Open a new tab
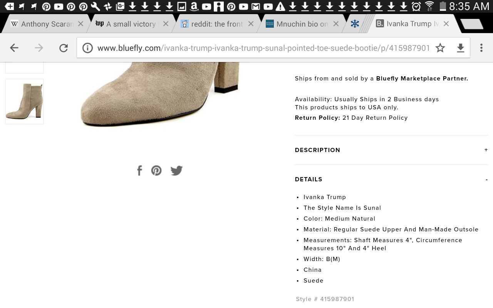Viewport: 493px width, 308px height. (x=472, y=24)
